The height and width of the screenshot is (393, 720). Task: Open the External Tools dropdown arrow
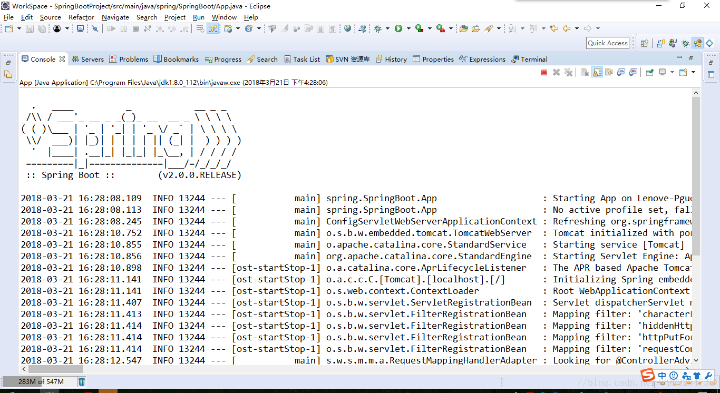[x=451, y=28]
